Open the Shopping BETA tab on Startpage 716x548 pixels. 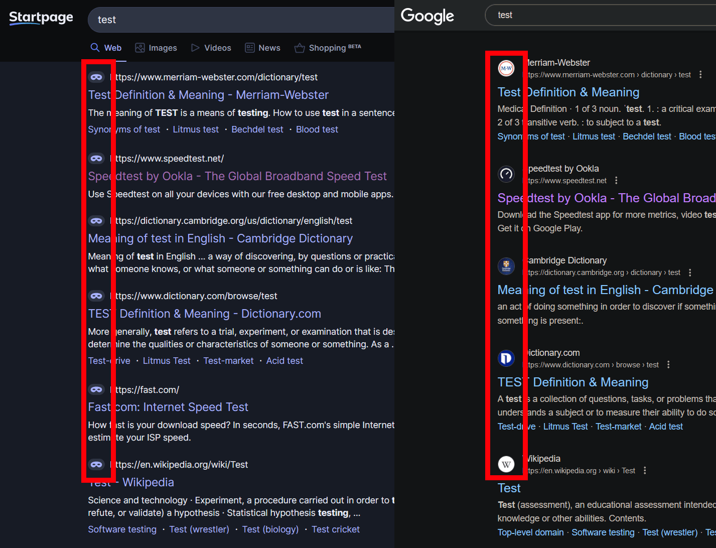tap(328, 48)
